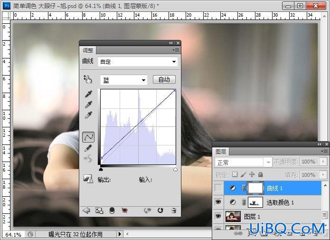Select the top-right curve control point
330x240 pixels.
point(175,90)
